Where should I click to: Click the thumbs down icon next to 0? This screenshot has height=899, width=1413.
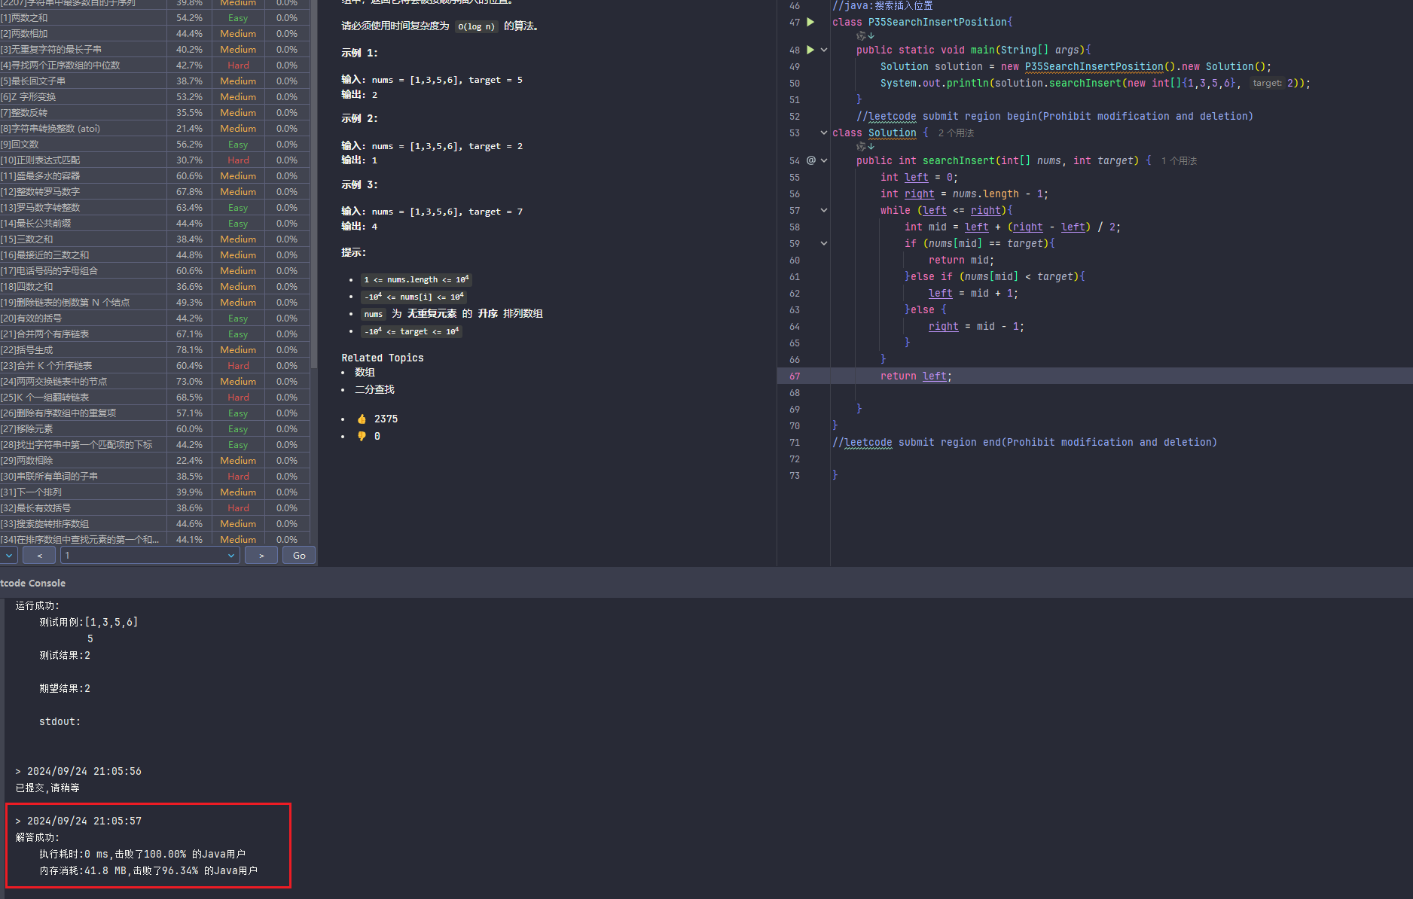coord(362,436)
